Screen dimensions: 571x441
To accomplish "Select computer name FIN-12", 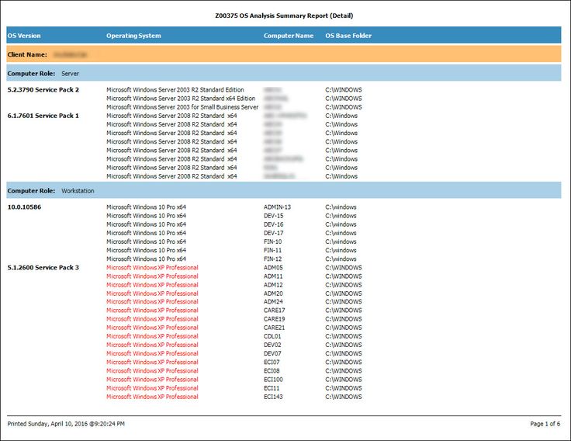I will (273, 259).
